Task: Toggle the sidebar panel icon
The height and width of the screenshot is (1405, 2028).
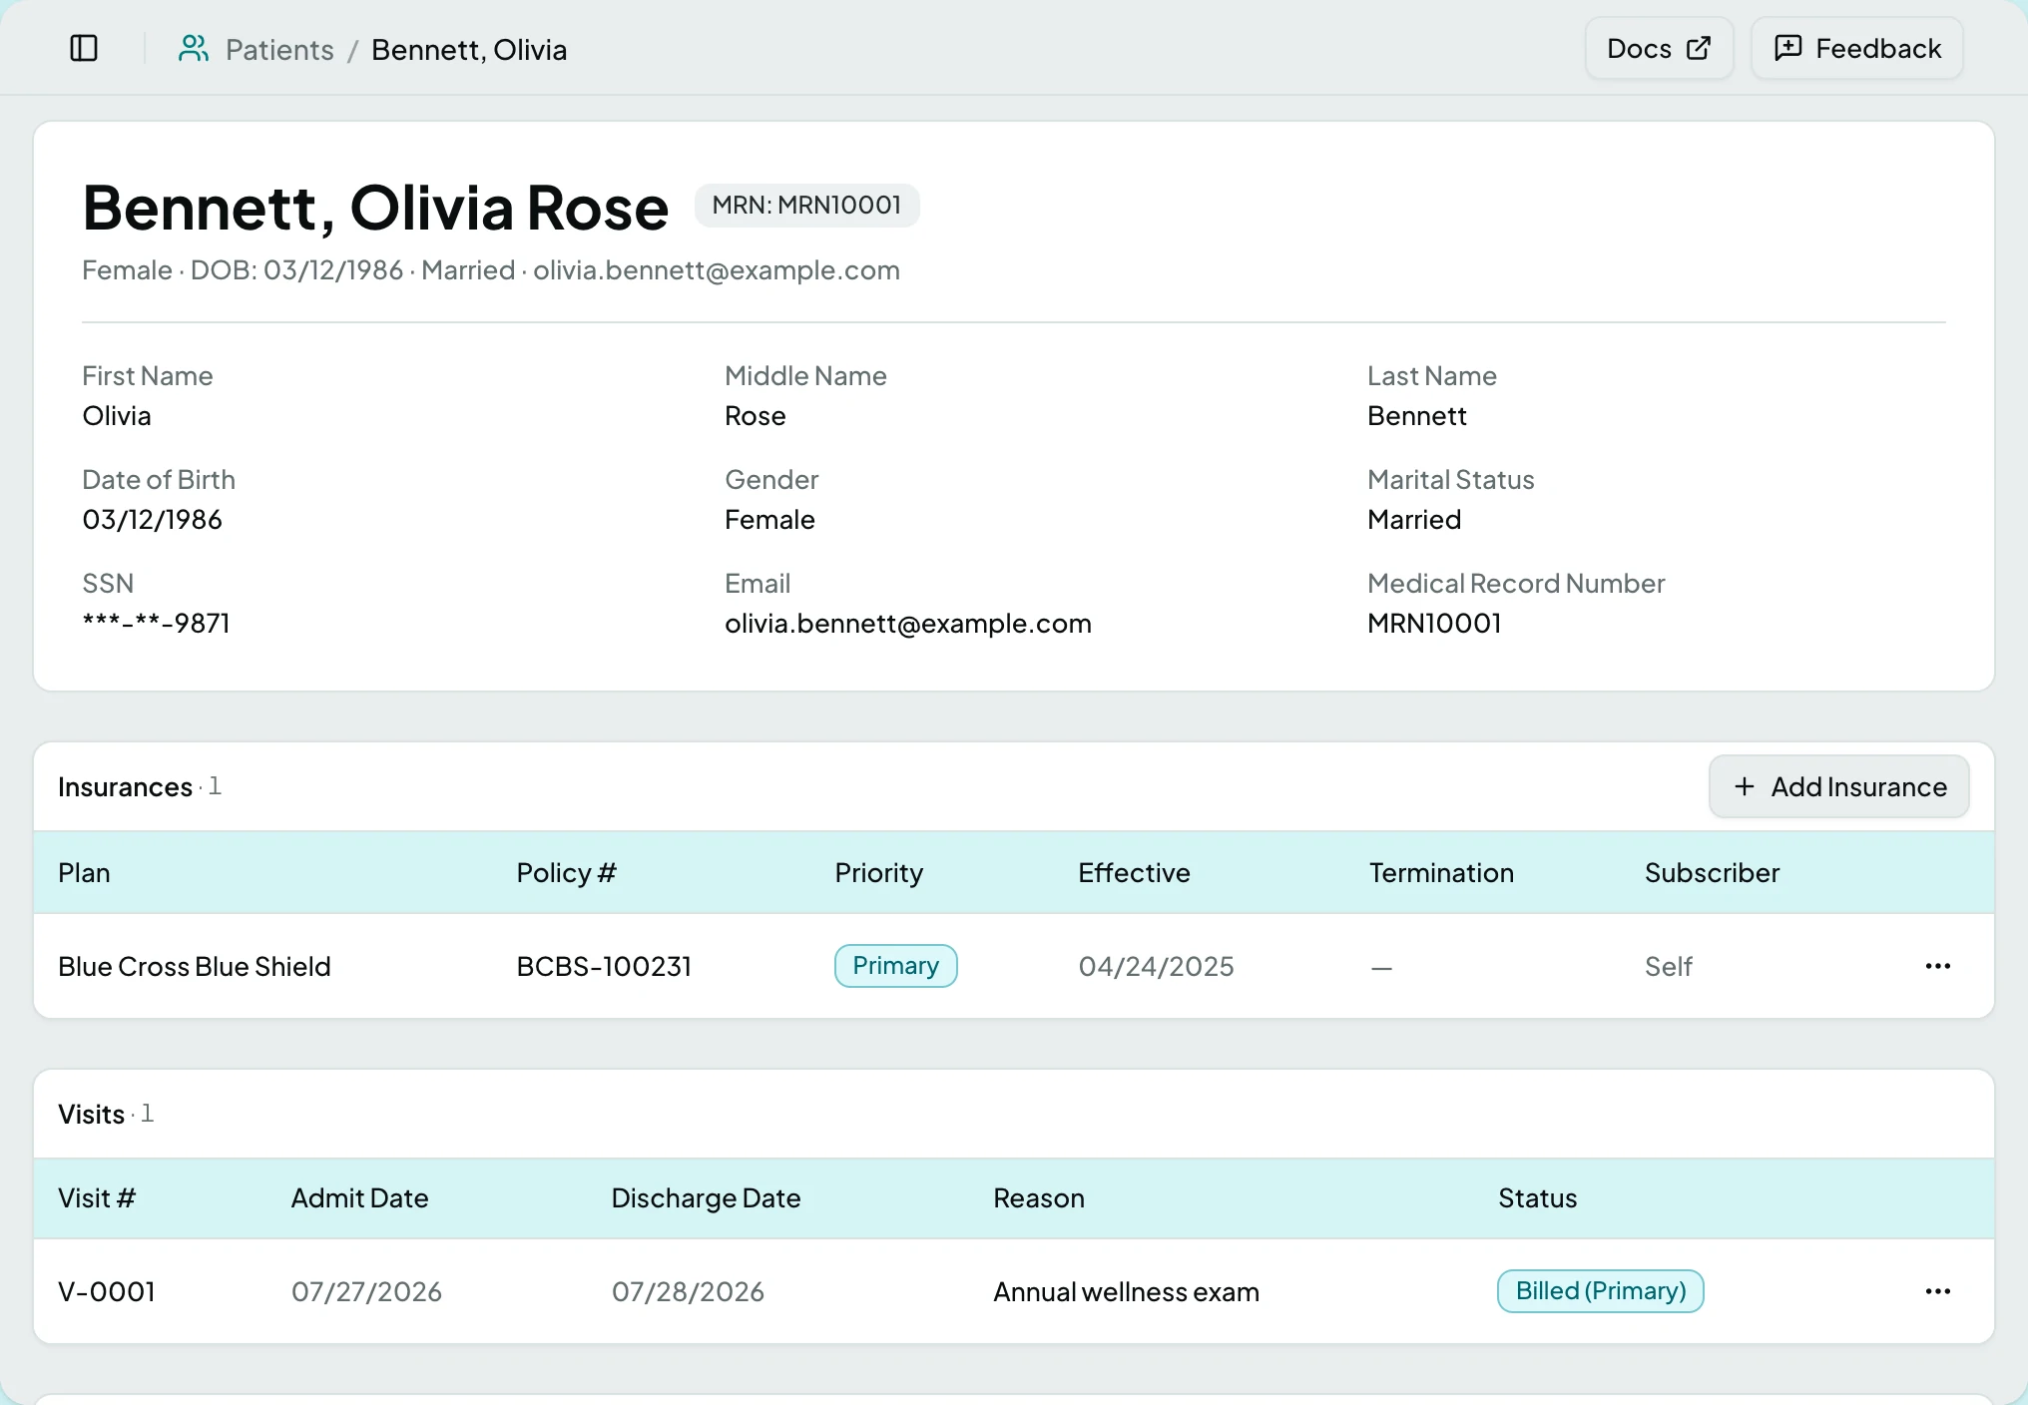Action: point(84,48)
